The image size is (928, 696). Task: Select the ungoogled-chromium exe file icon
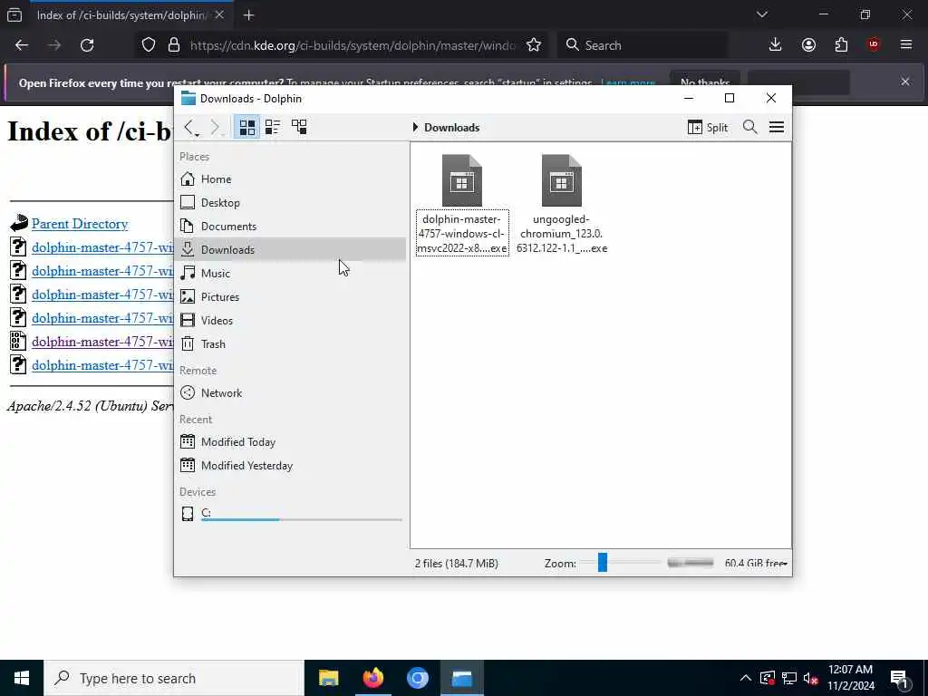coord(562,180)
